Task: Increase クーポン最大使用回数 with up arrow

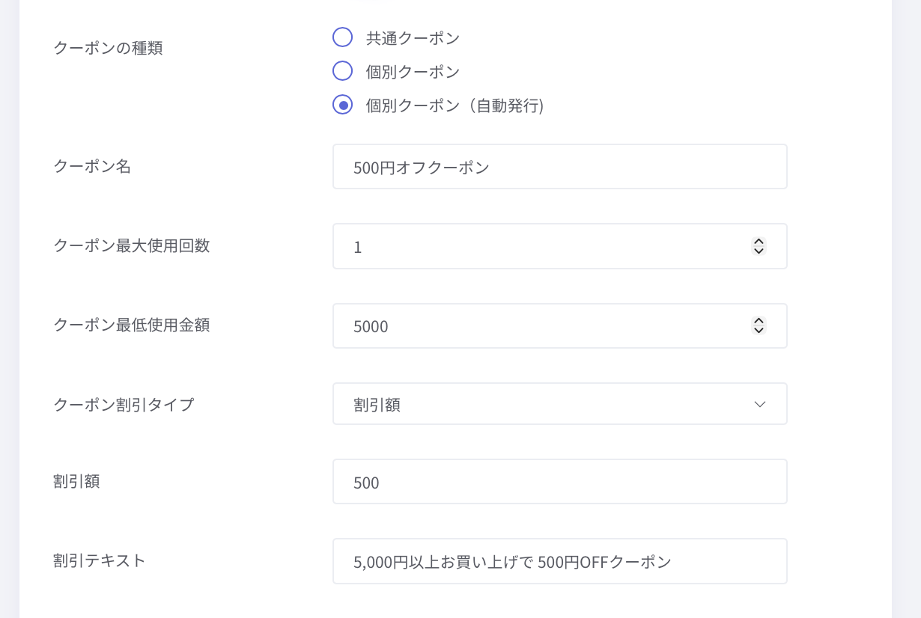Action: click(759, 242)
